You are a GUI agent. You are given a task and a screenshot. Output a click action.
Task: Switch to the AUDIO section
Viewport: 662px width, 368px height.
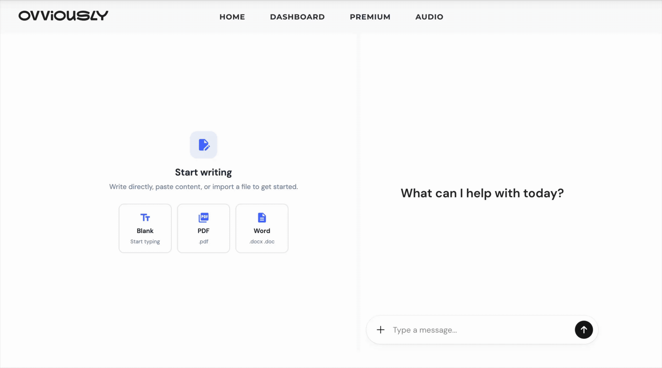pyautogui.click(x=429, y=17)
